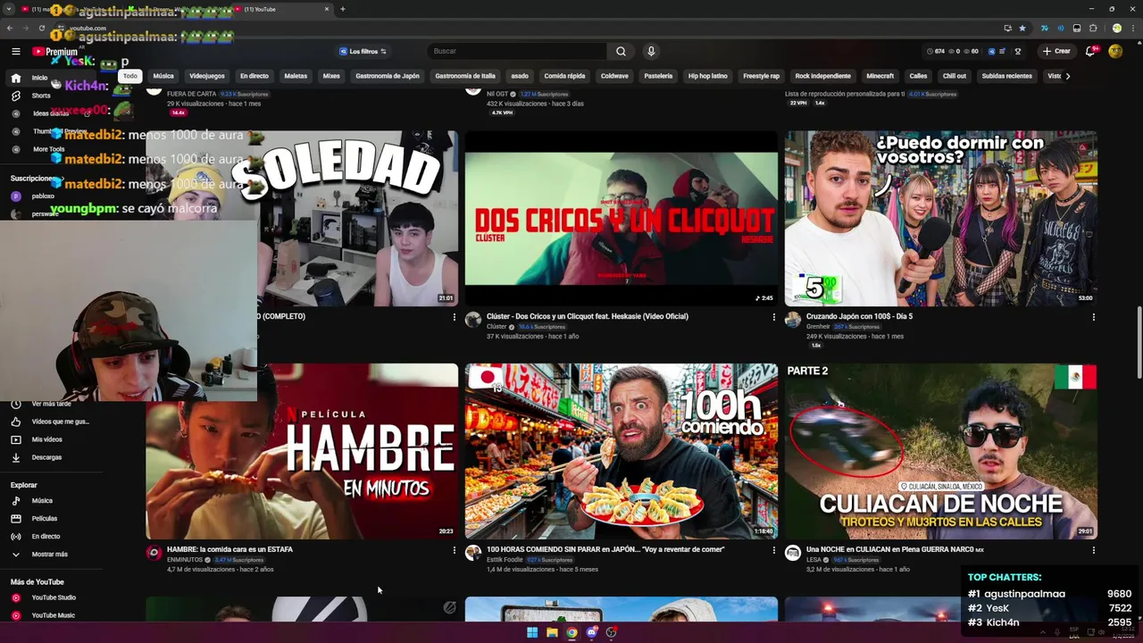Viewport: 1143px width, 643px height.
Task: Select the Gastronomía de Japón chip
Action: point(388,76)
